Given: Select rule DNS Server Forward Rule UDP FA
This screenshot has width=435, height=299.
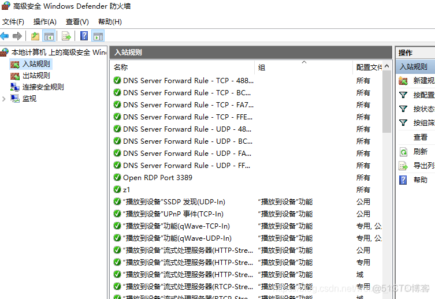Looking at the screenshot, I should coord(187,153).
